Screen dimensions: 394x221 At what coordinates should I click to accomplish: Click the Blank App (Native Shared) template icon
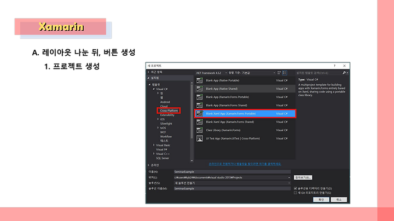pyautogui.click(x=200, y=89)
